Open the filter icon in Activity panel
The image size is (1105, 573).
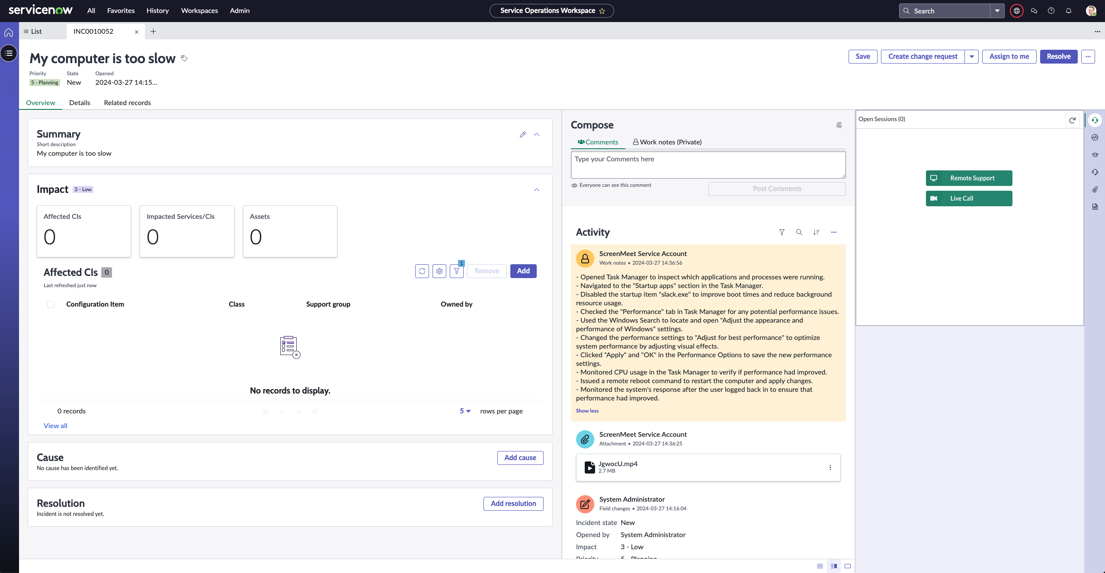781,232
